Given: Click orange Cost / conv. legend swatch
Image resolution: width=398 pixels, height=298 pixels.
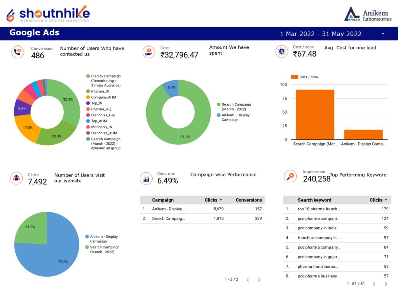Looking at the screenshot, I should [295, 77].
